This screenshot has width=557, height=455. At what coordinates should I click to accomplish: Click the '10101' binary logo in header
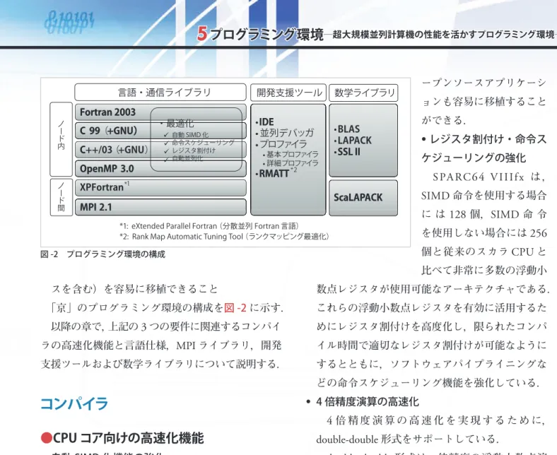69,22
